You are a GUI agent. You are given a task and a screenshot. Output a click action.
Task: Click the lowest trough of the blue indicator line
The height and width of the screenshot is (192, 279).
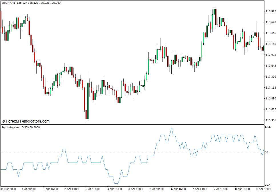(x=116, y=183)
